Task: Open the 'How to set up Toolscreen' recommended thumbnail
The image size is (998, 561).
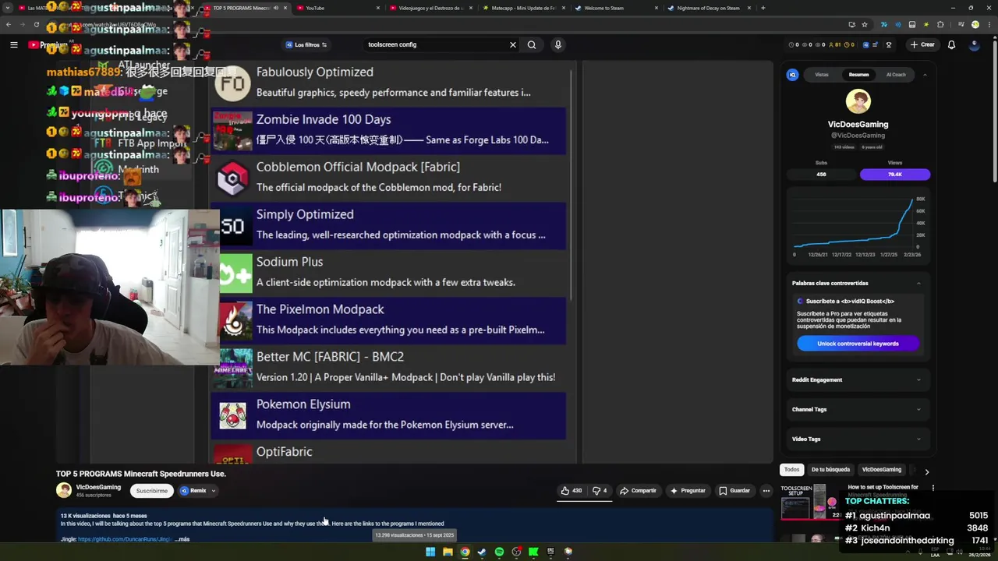Action: [809, 502]
